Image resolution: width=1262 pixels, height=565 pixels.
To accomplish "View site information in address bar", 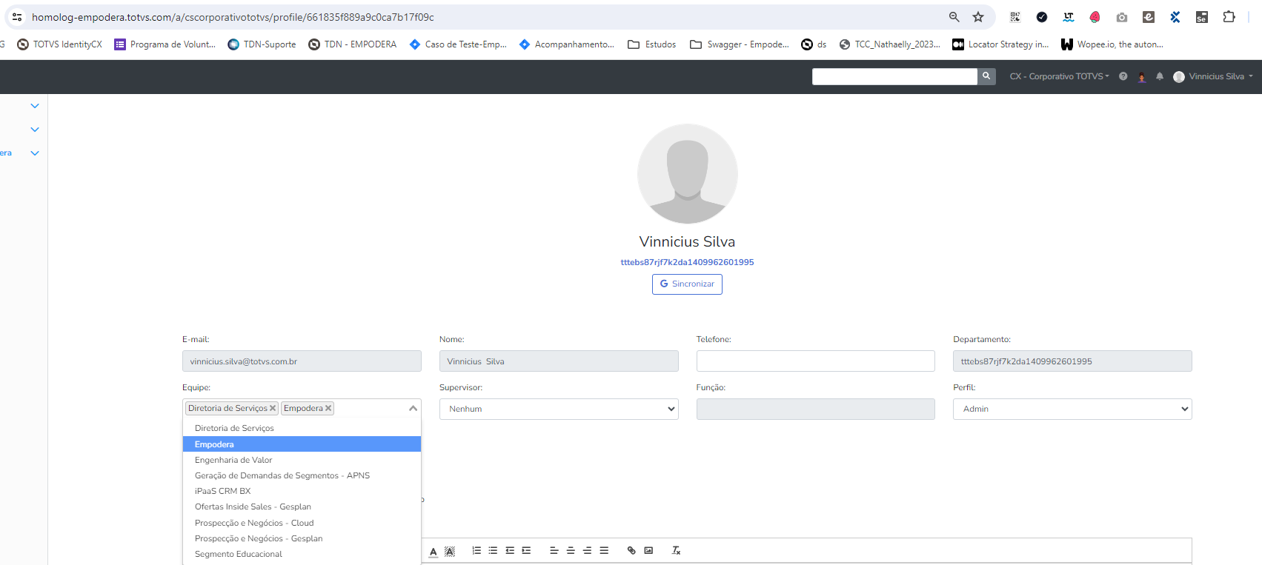I will click(x=17, y=17).
